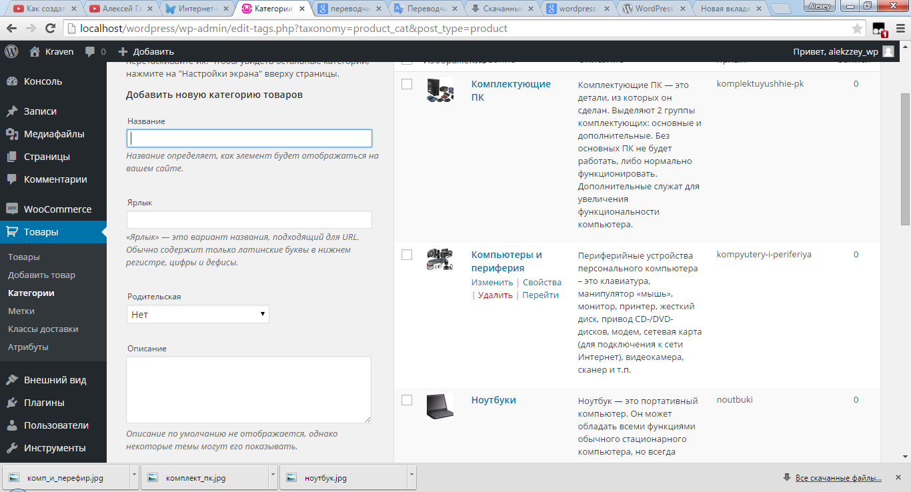
Task: Close the active Категории browser tab
Action: pyautogui.click(x=302, y=9)
